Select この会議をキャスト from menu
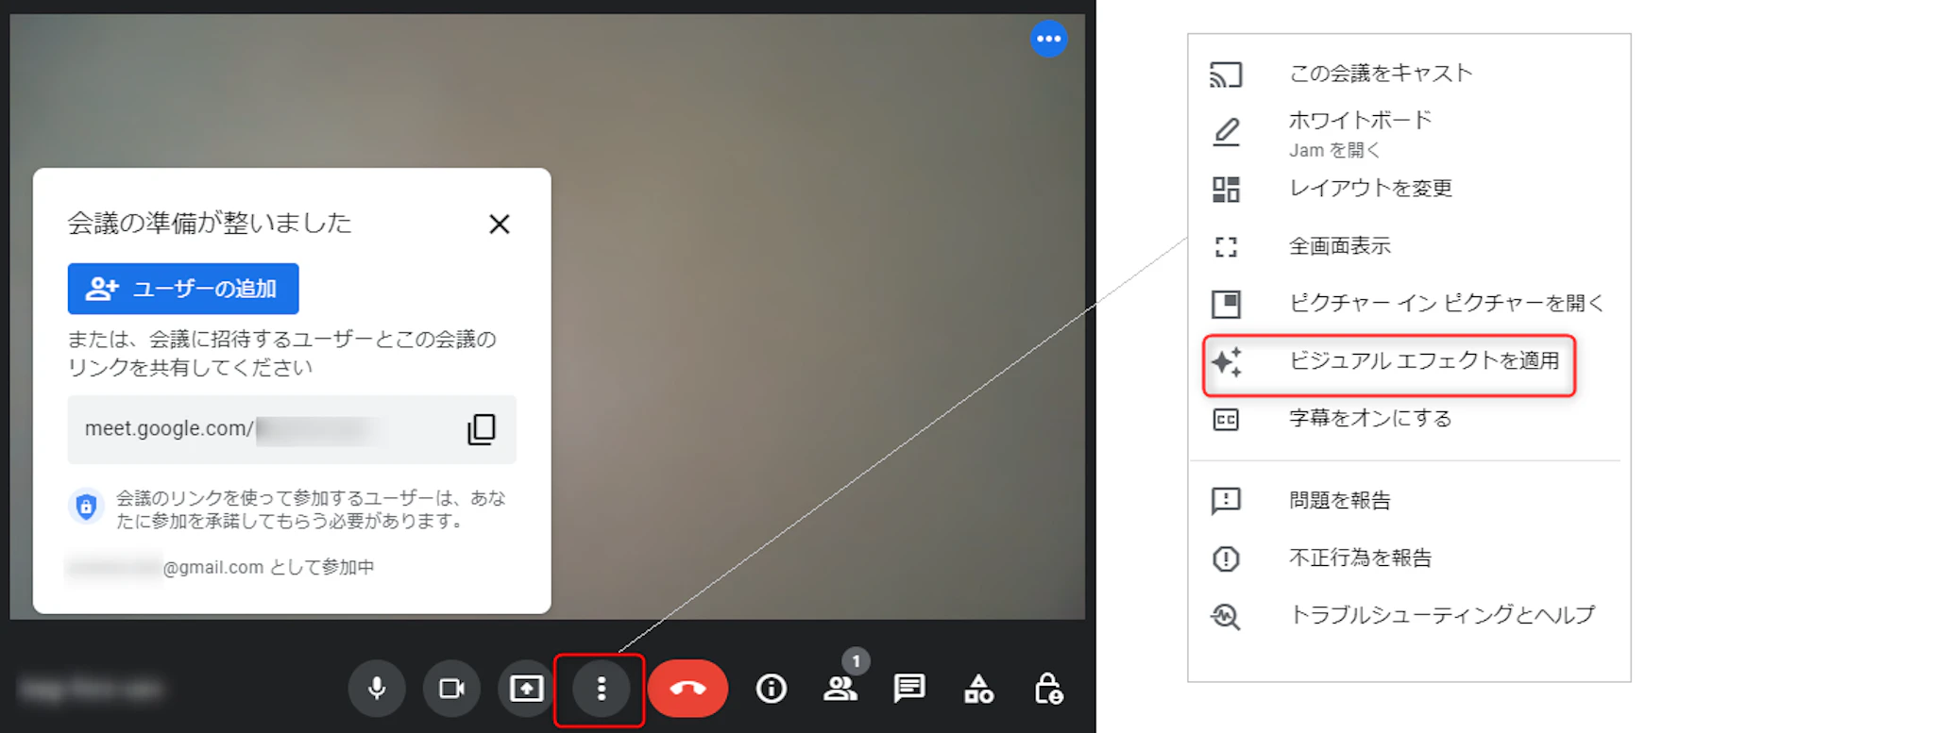The width and height of the screenshot is (1934, 733). (1380, 74)
